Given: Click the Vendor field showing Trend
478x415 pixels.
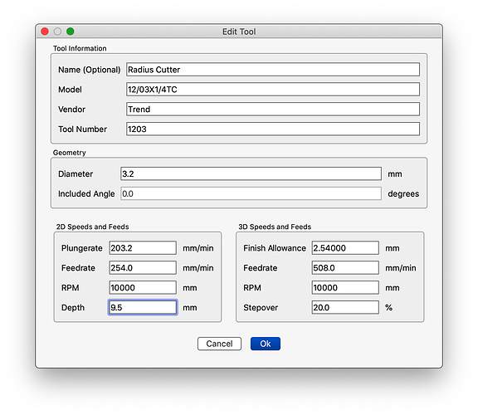Looking at the screenshot, I should point(273,110).
